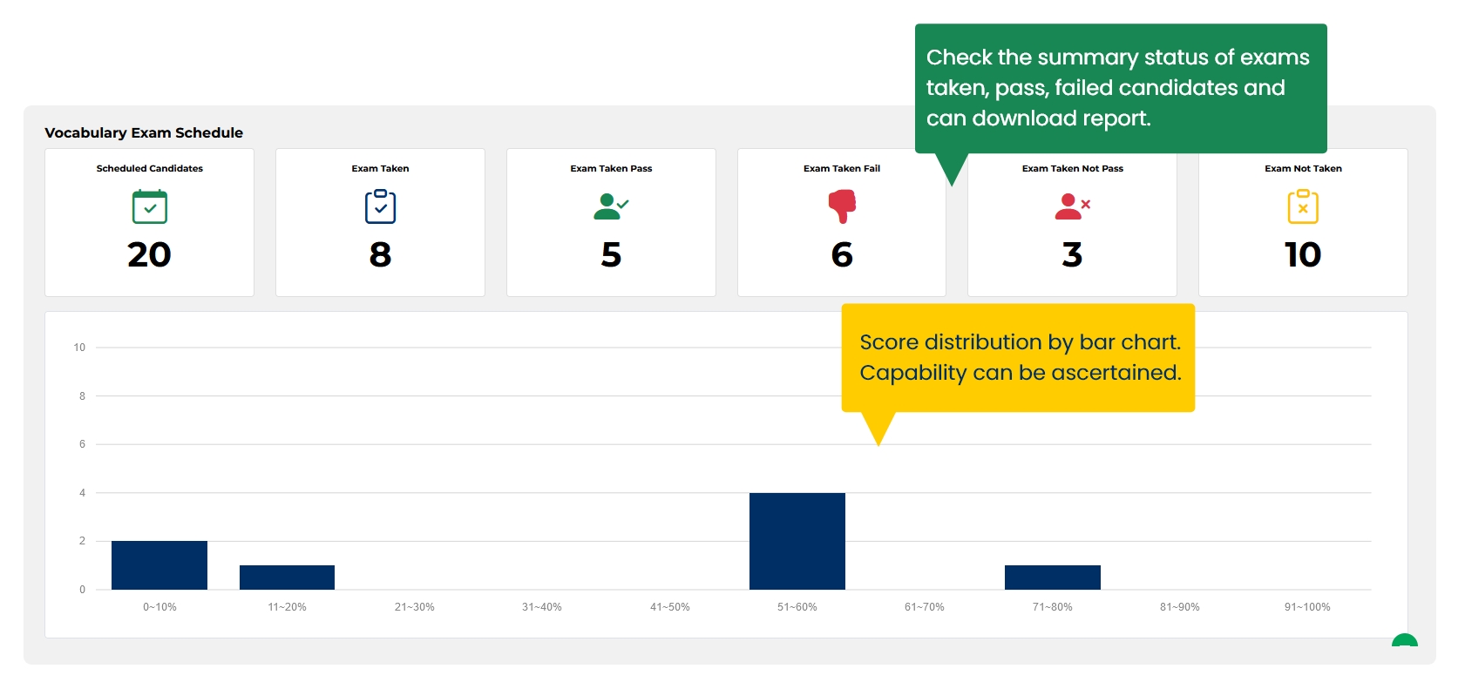Click the Vocabulary Exam Schedule heading
The height and width of the screenshot is (689, 1465).
coord(144,132)
